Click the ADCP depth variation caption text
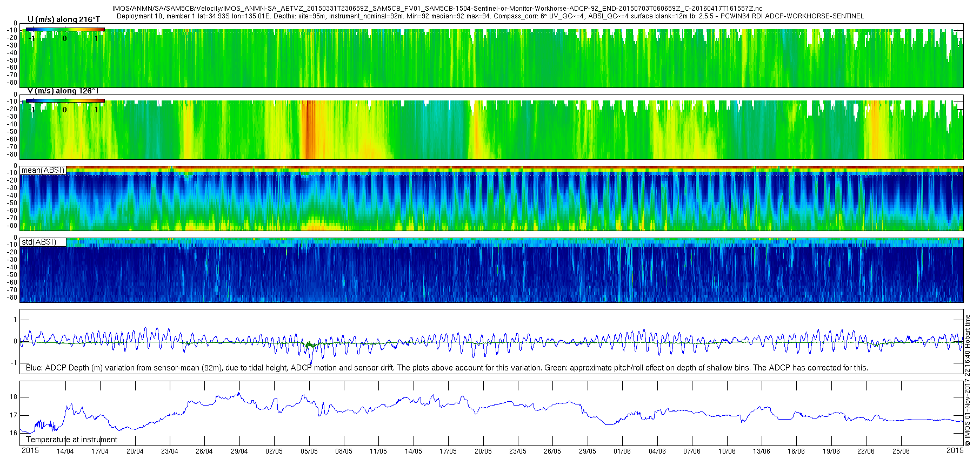Image resolution: width=973 pixels, height=459 pixels. (x=447, y=368)
